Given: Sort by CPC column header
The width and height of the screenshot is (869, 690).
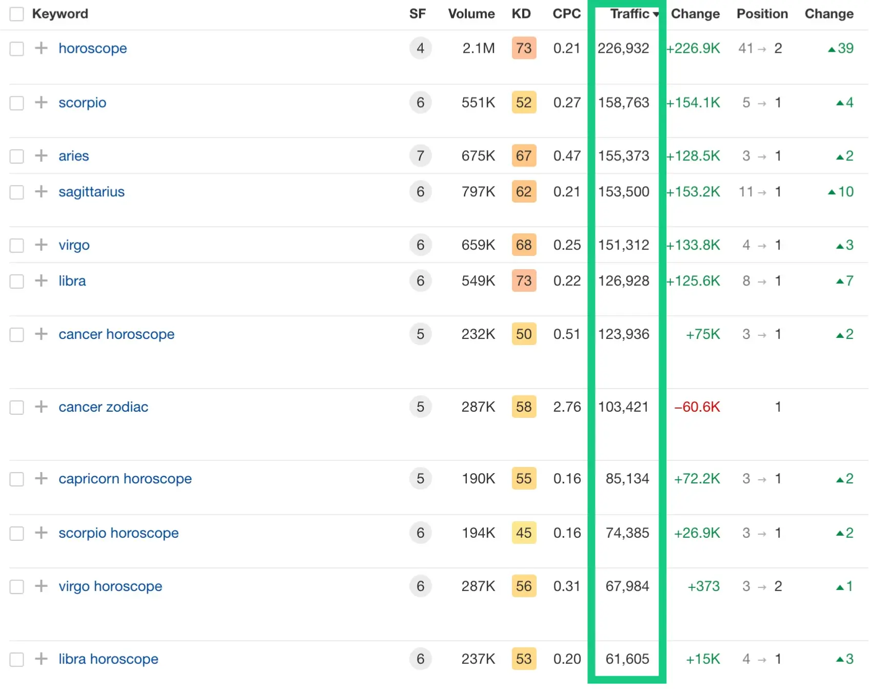Looking at the screenshot, I should pyautogui.click(x=567, y=14).
